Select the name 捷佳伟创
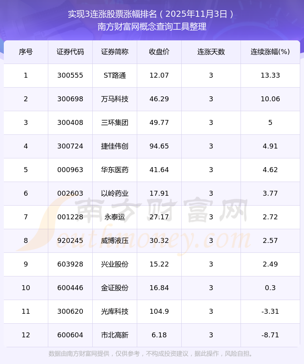Image resolution: width=304 pixels, height=364 pixels. 115,146
